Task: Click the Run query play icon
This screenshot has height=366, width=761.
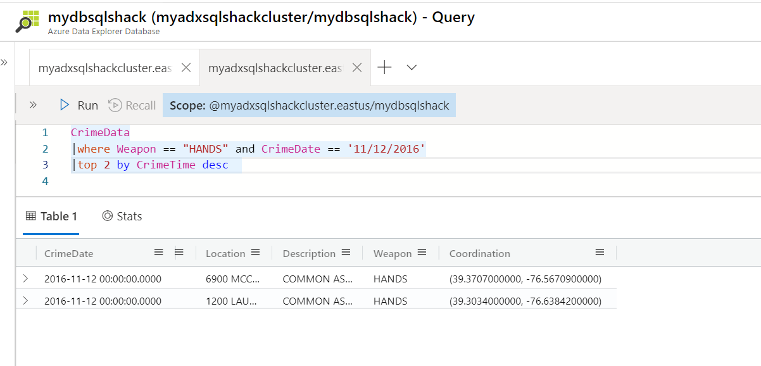Action: click(65, 105)
